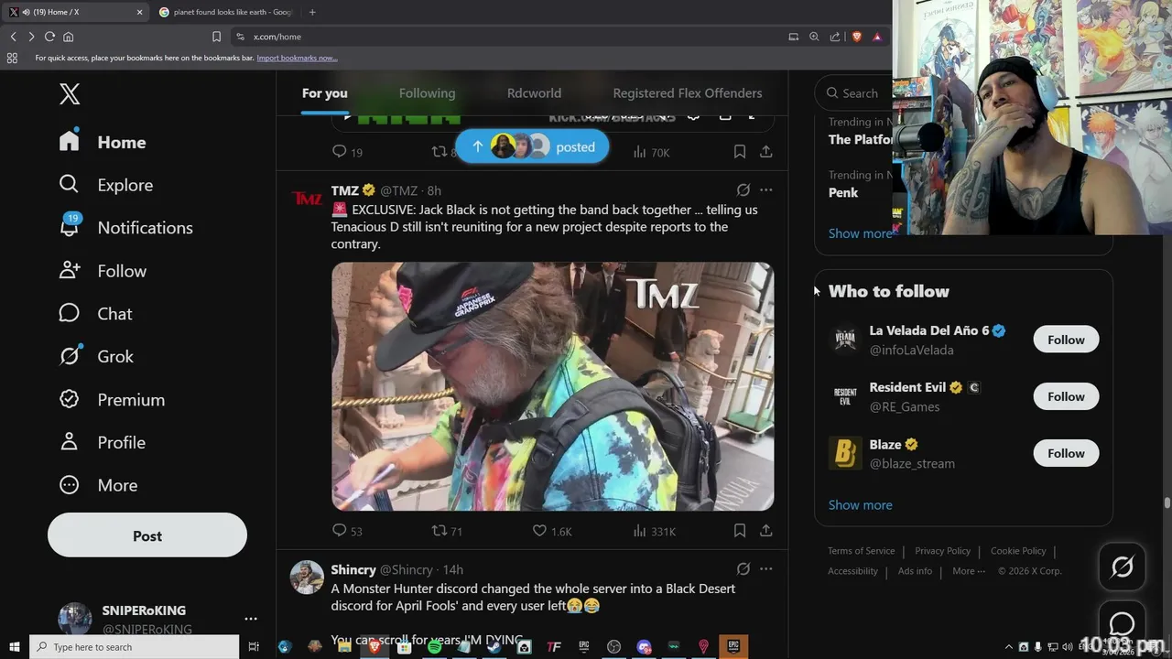
Task: Reload the x.com page
Action: [49, 37]
